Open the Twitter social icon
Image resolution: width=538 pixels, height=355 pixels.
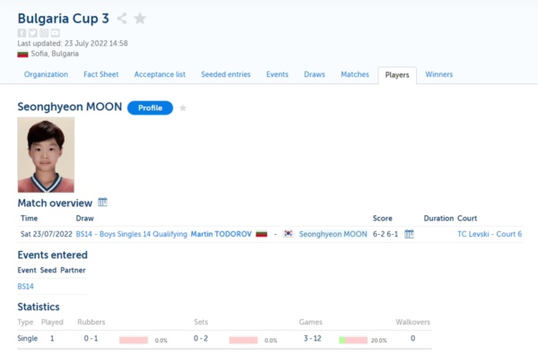[x=33, y=33]
